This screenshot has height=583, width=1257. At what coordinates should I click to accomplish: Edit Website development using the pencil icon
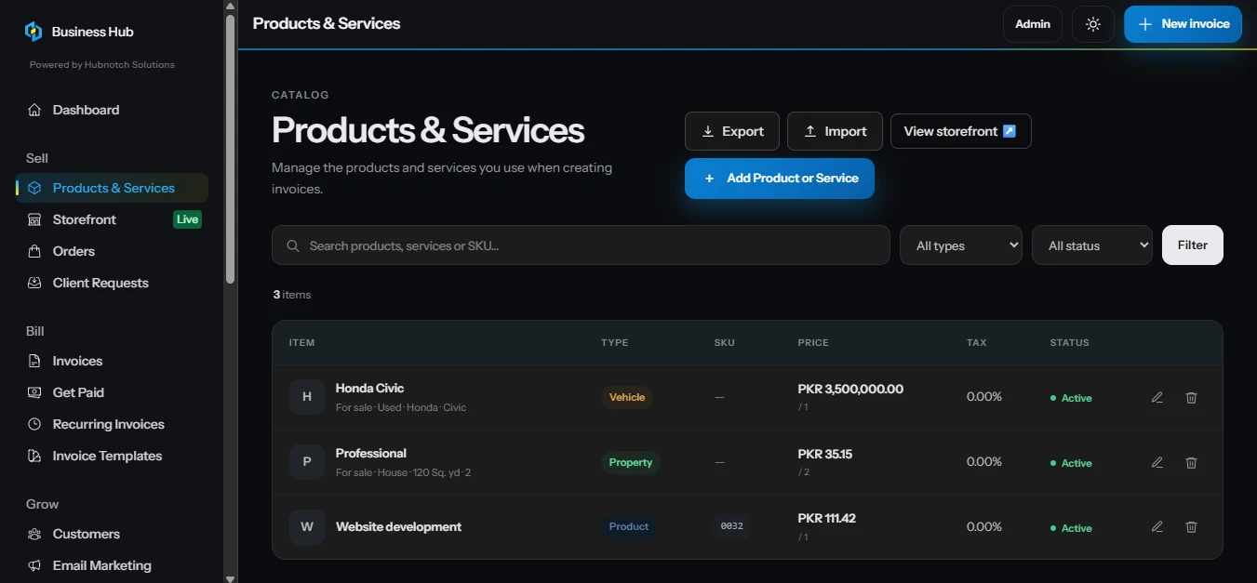[x=1157, y=526]
